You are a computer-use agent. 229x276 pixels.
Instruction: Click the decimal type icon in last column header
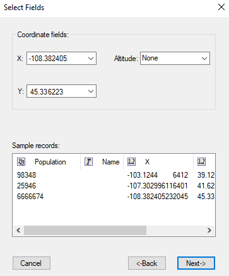pyautogui.click(x=201, y=162)
